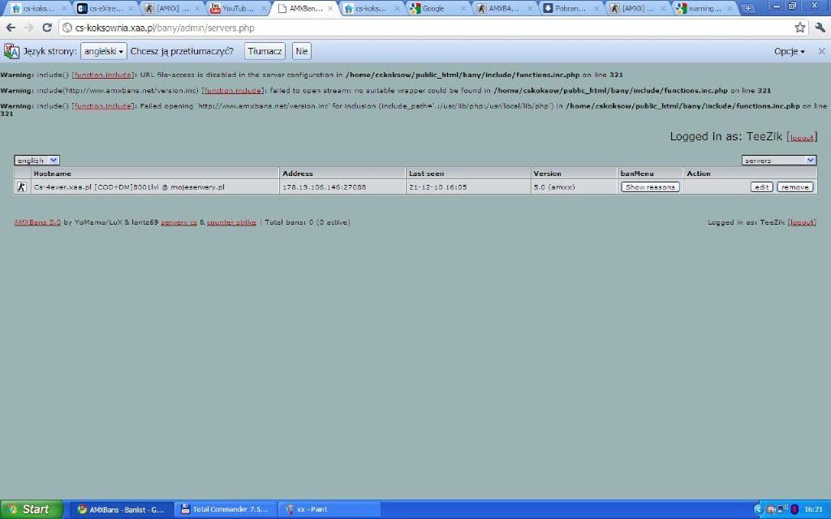Viewport: 831px width, 519px height.
Task: Select the last seen value 21-12-10 16:05
Action: pos(437,187)
